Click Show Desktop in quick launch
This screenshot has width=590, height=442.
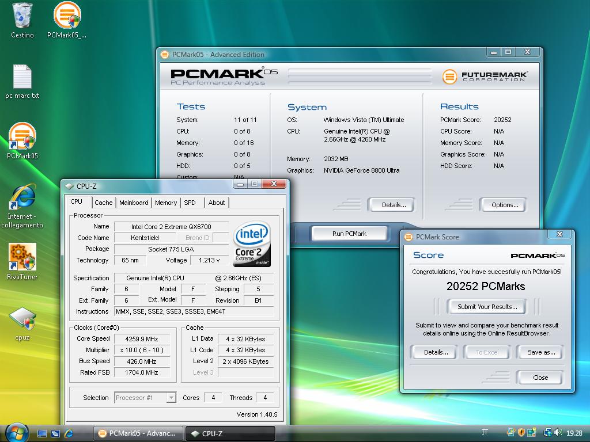click(41, 433)
